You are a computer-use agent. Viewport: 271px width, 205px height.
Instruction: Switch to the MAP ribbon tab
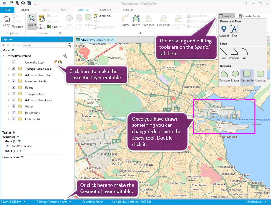click(64, 10)
